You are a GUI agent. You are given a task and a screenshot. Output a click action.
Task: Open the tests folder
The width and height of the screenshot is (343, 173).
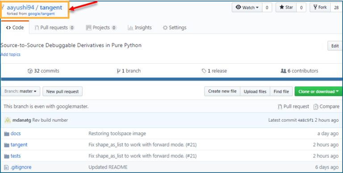coord(16,156)
